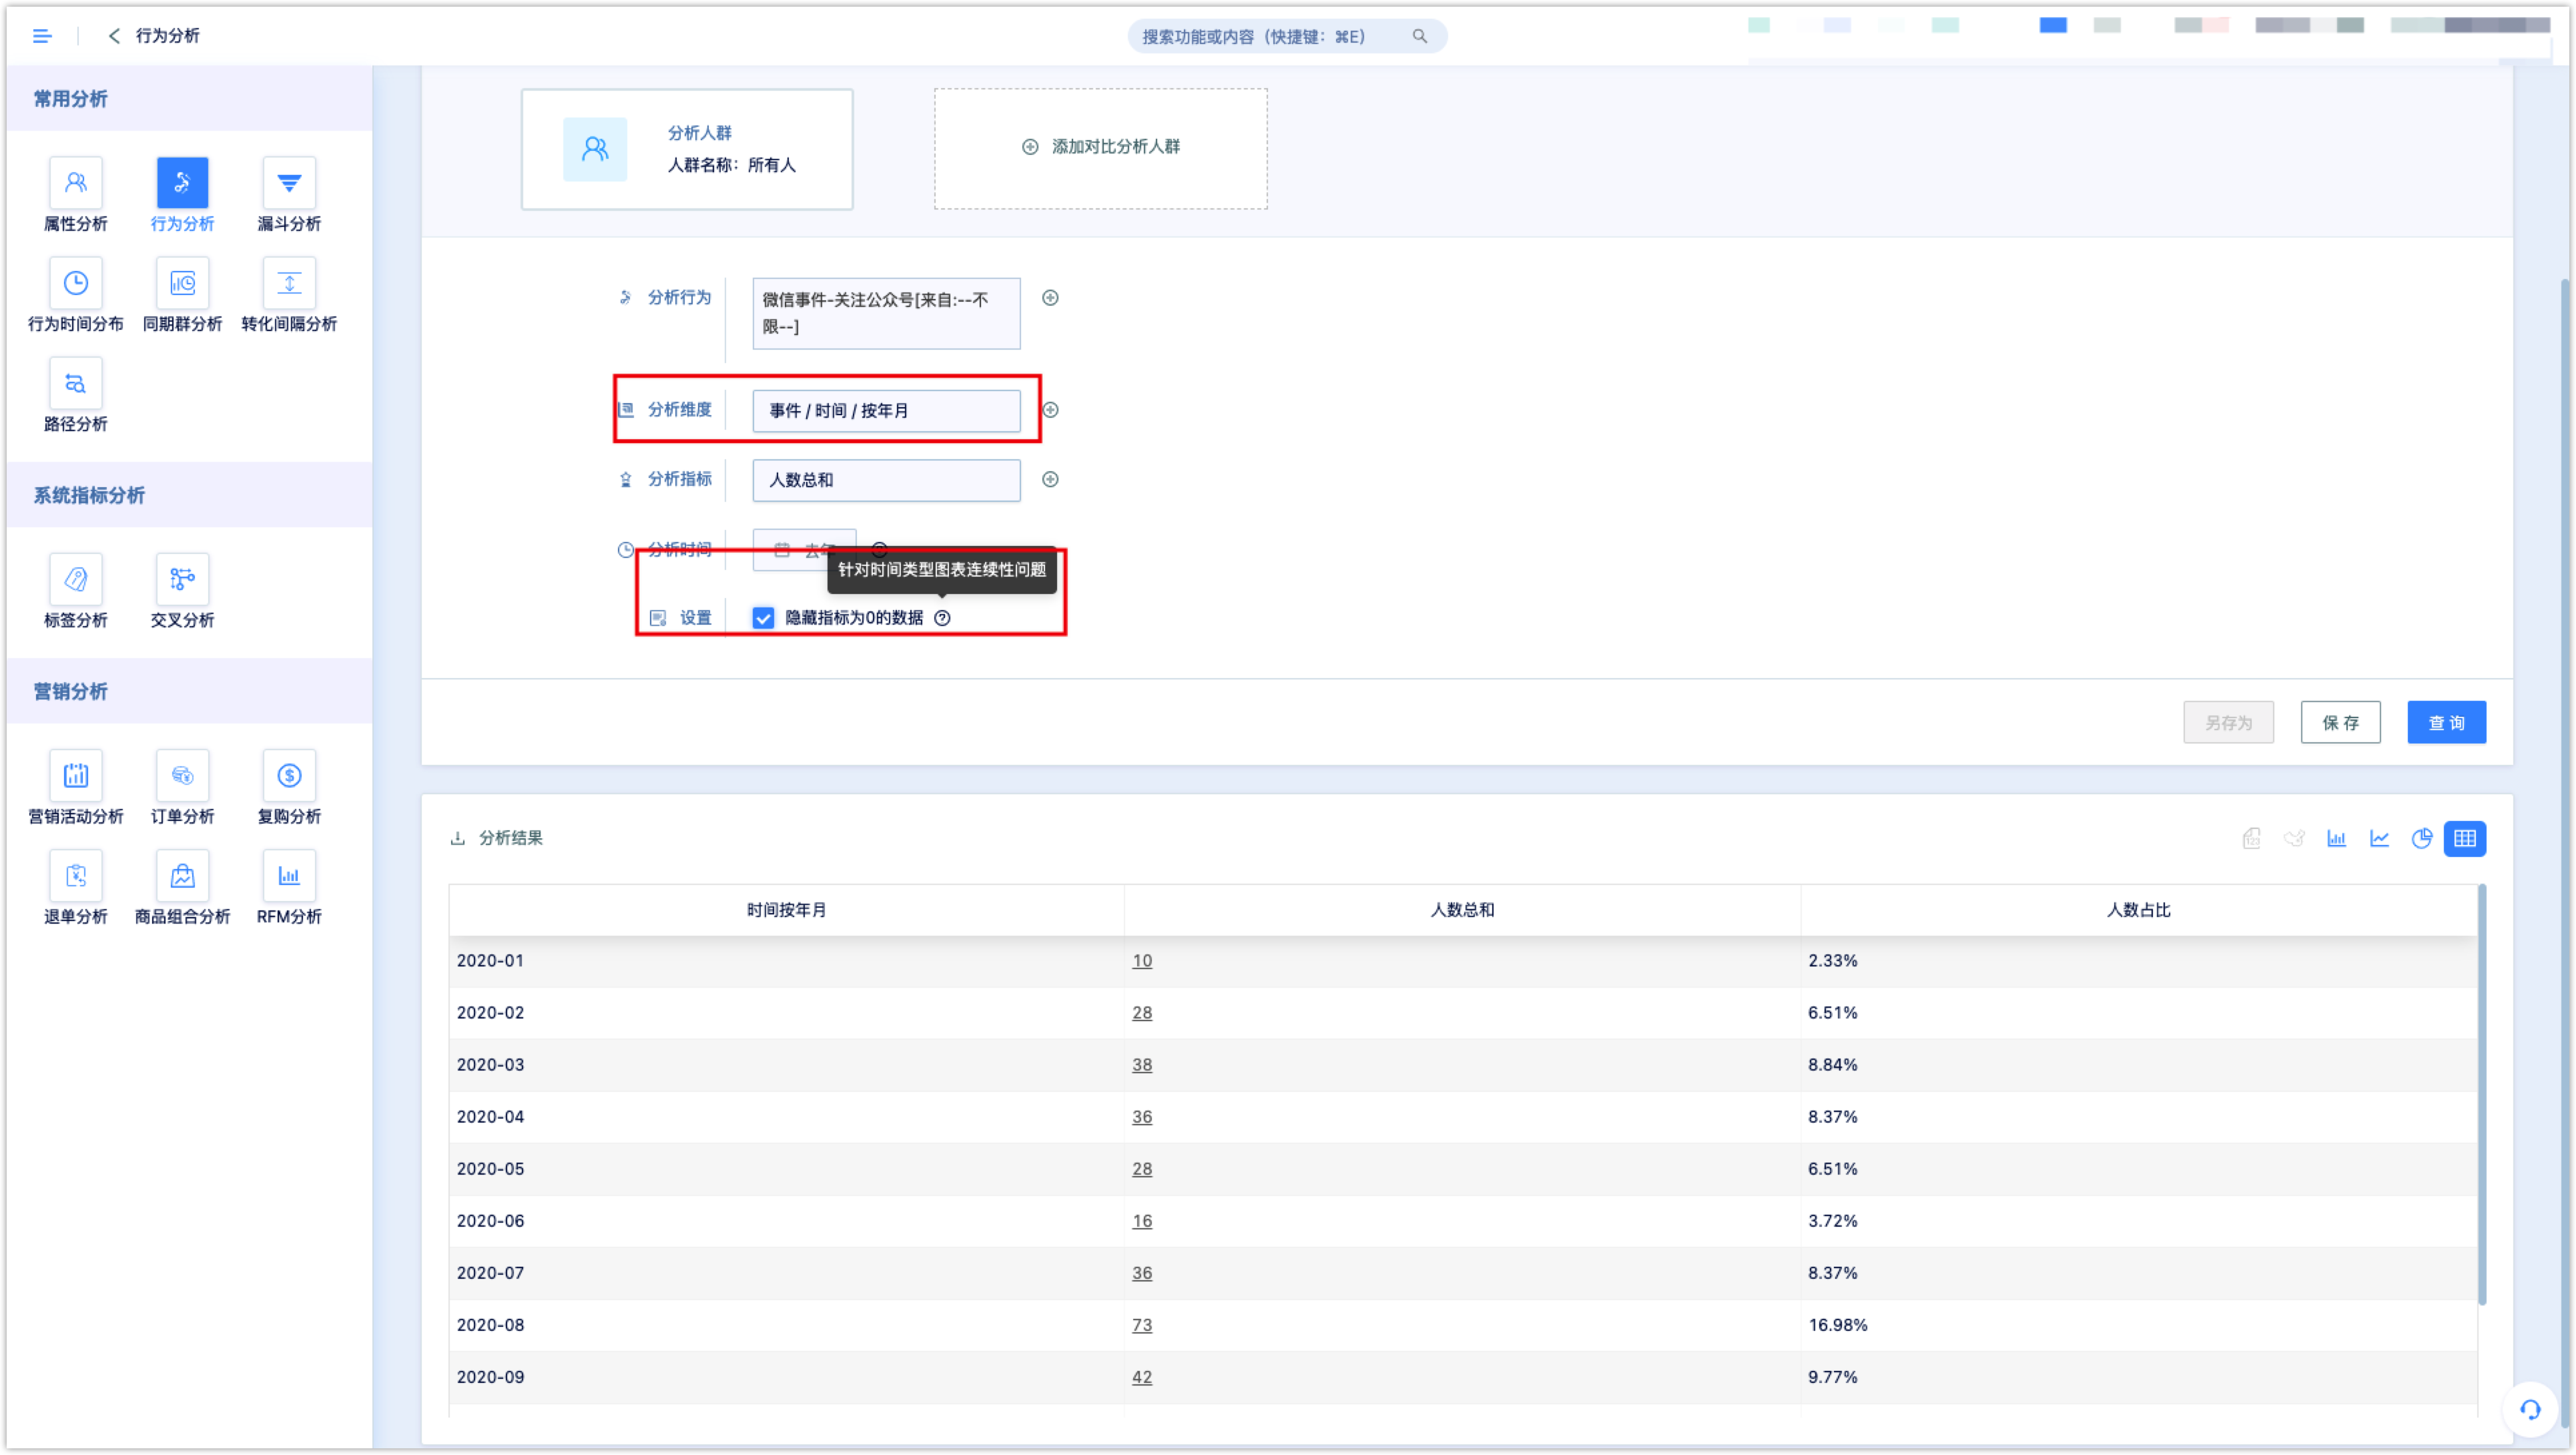Screen dimensions: 2576x1455
Task: Open the 2020-08 people count link 73
Action: coord(1142,1324)
